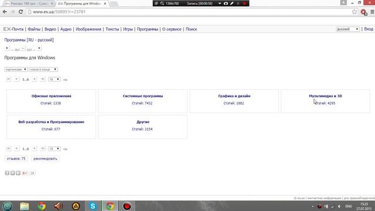375x211 pixels.
Task: Open the Другие category
Action: (x=143, y=122)
